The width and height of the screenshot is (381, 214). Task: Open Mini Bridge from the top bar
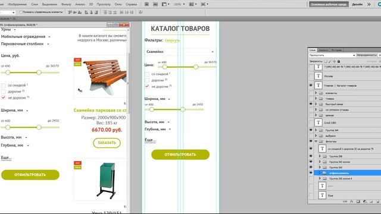[x=155, y=4]
